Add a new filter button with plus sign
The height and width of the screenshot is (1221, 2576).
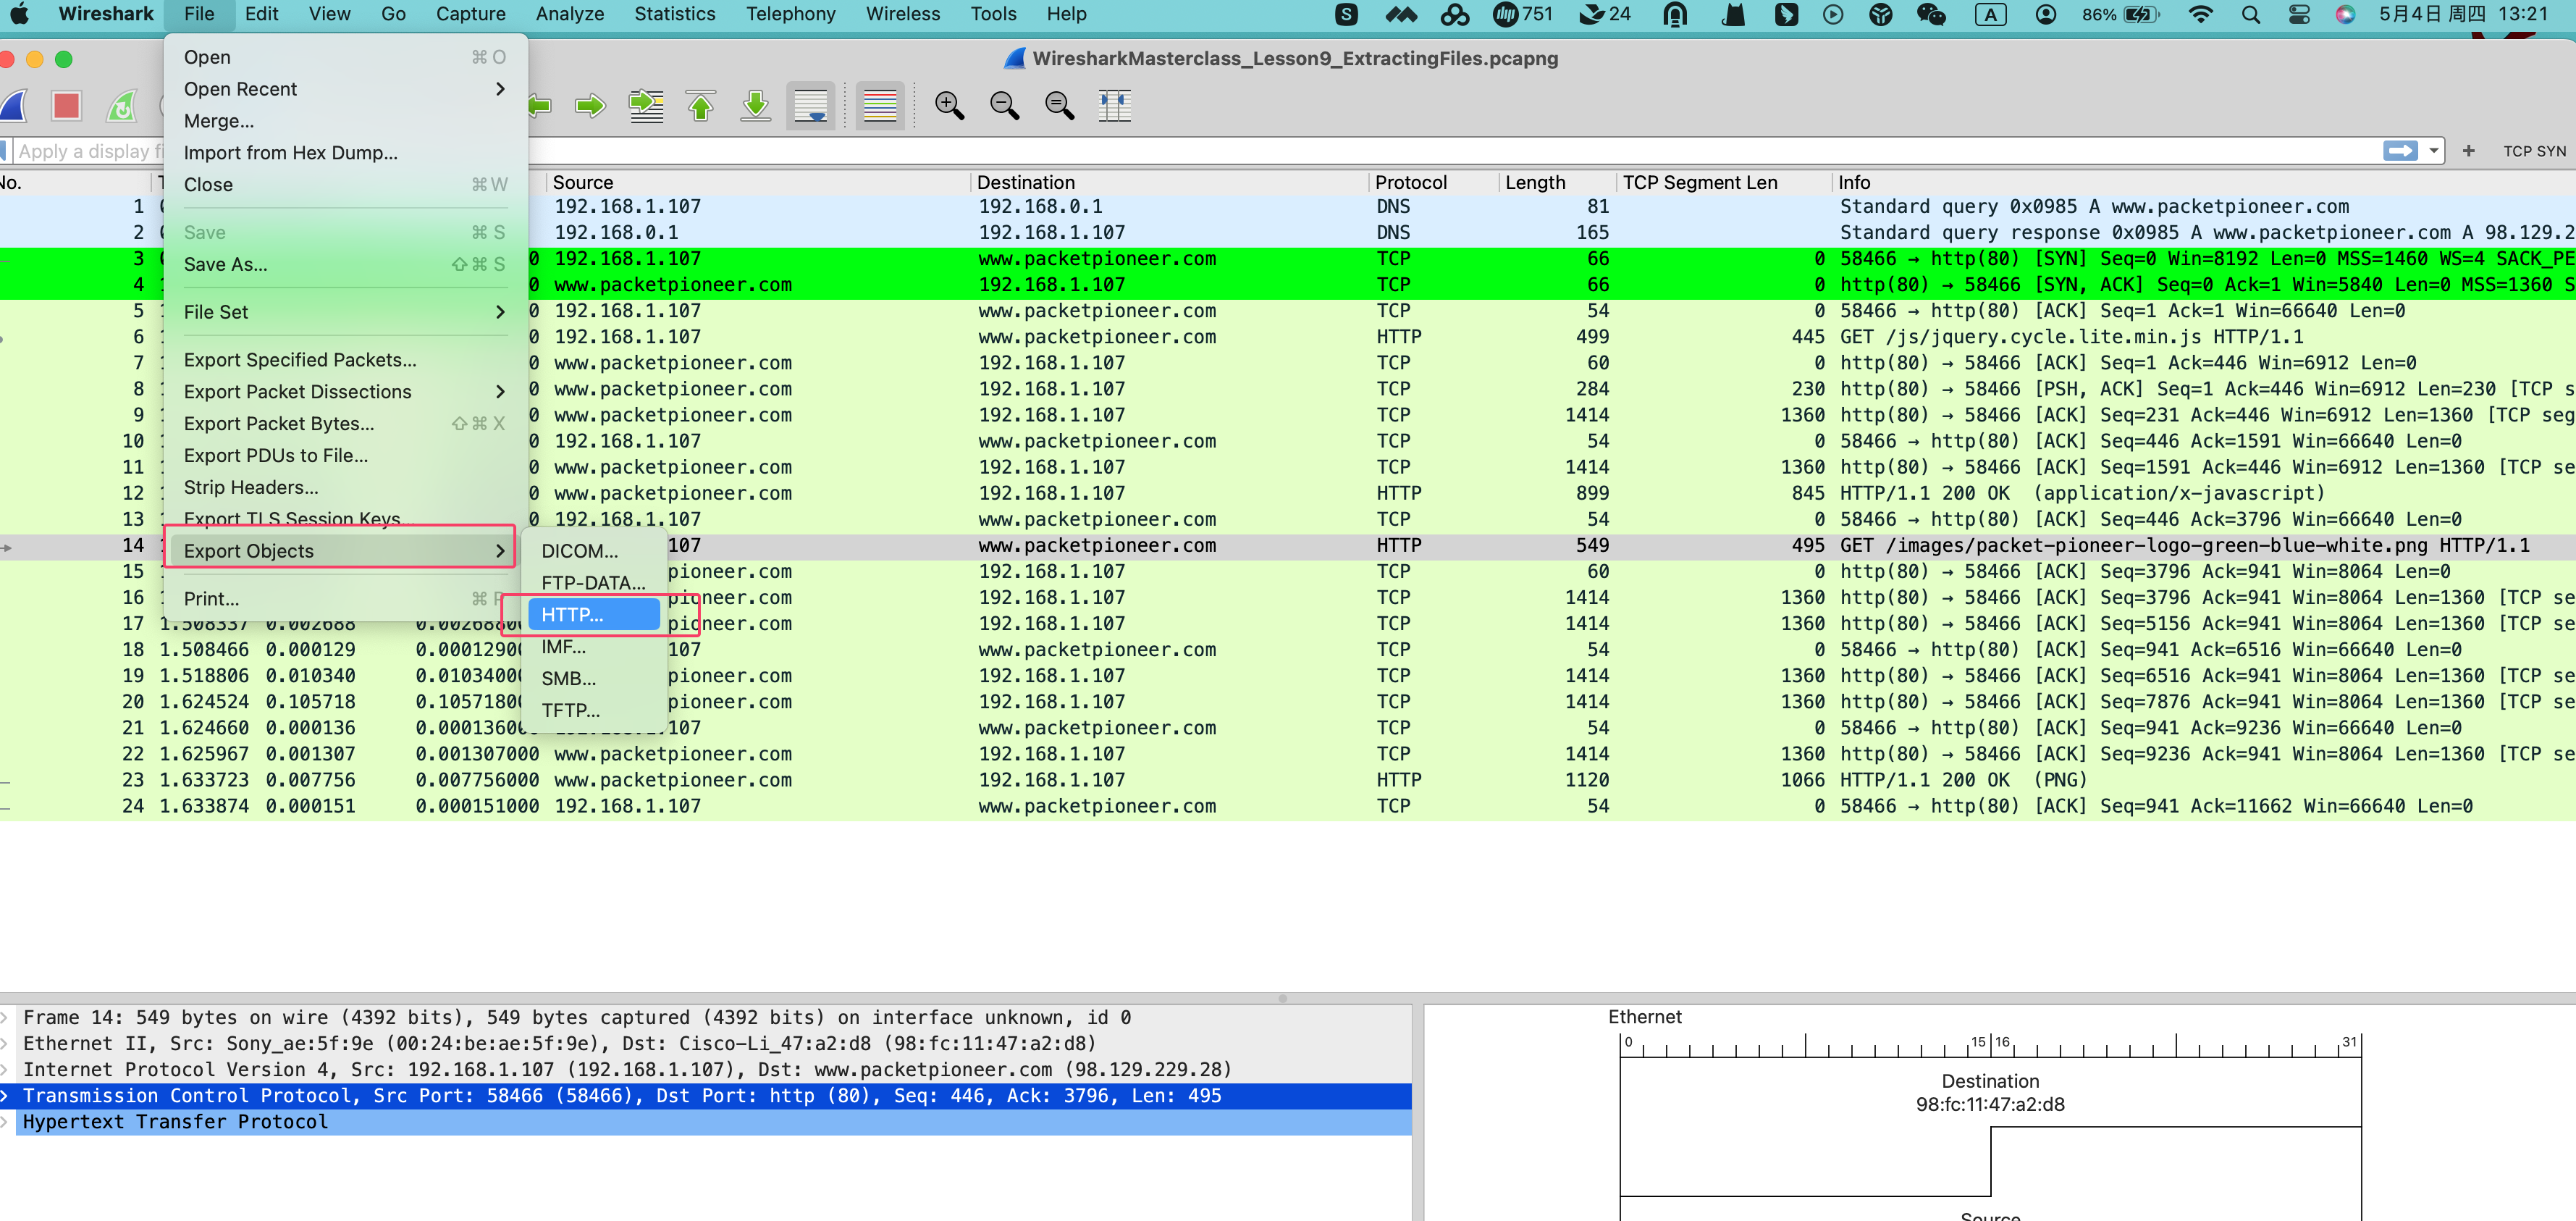point(2469,151)
